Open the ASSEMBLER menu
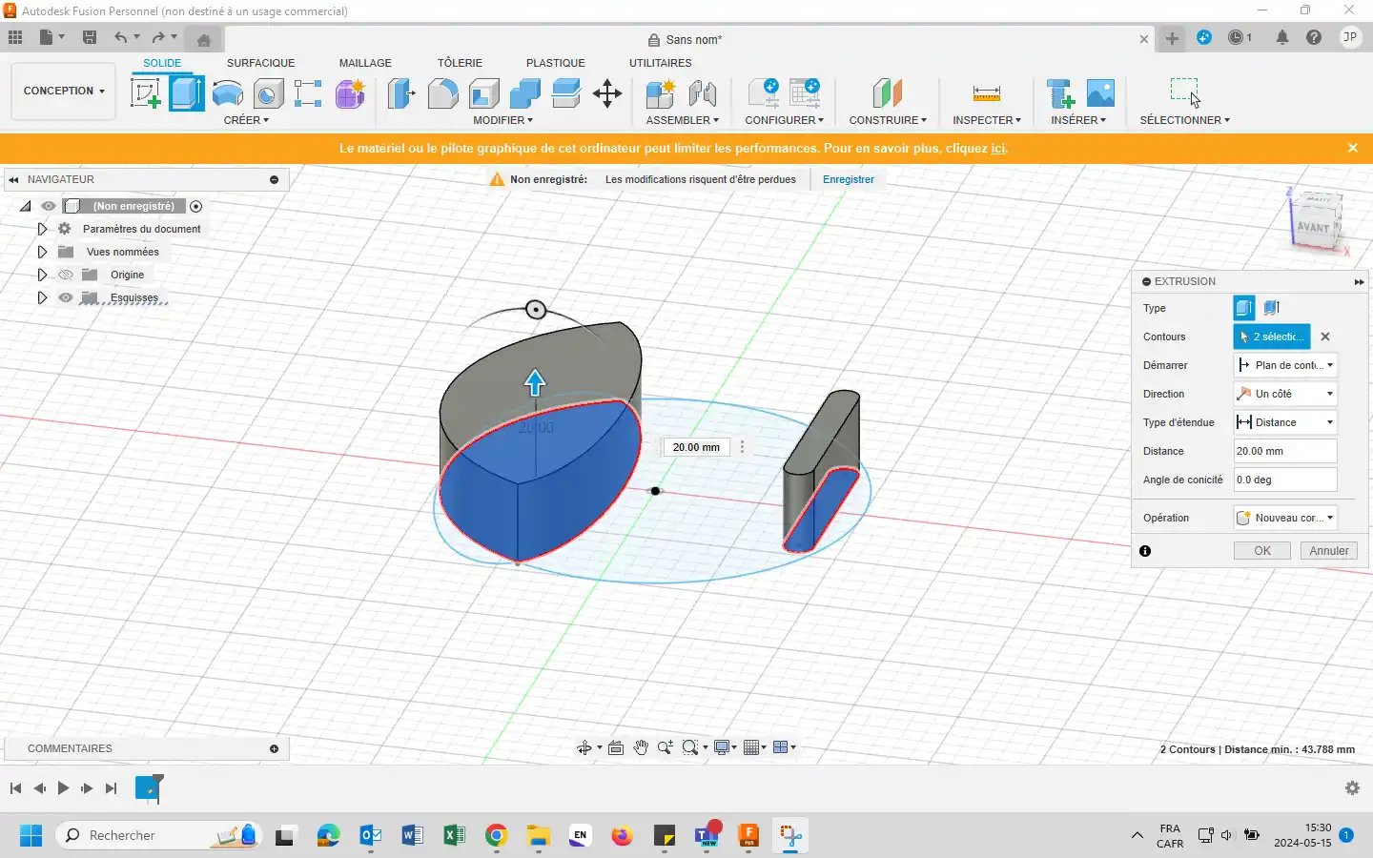 point(682,120)
